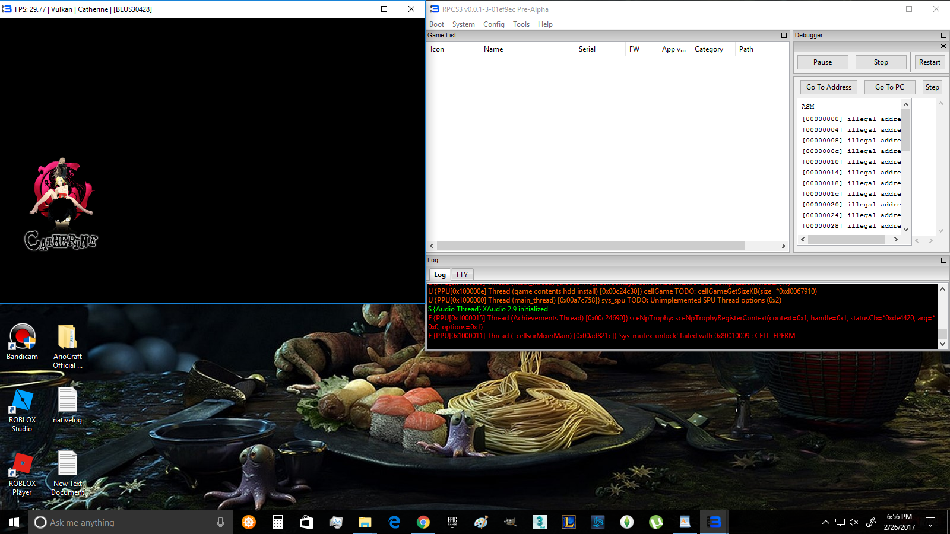Switch to RPCS3 via taskbar icon
The height and width of the screenshot is (534, 950).
(714, 522)
